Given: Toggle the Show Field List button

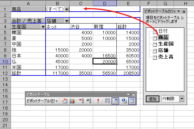Looking at the screenshot, I should (x=132, y=101).
